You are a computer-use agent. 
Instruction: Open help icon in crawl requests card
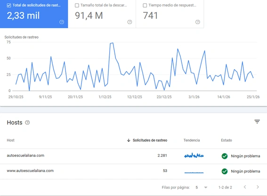point(62,22)
